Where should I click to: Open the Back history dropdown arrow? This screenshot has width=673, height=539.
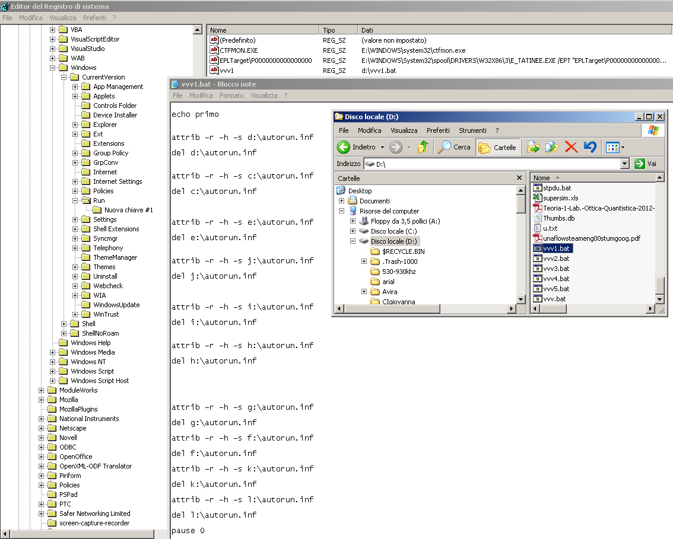click(382, 147)
